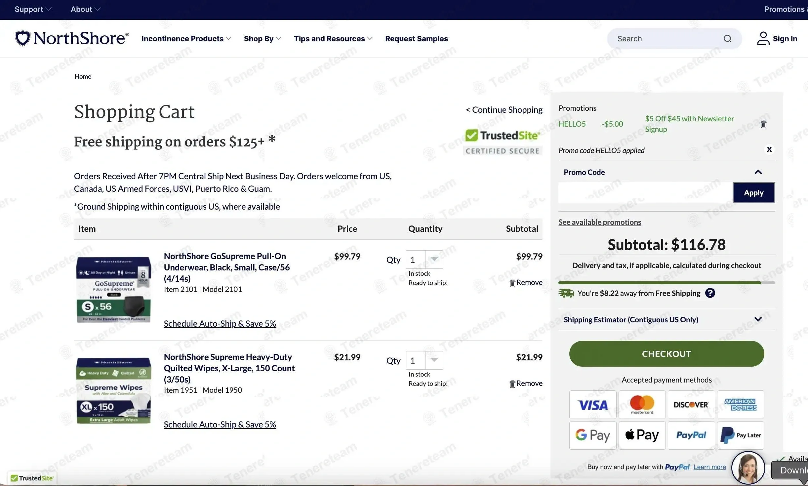808x486 pixels.
Task: Open the Supreme Wipes product thumbnail
Action: click(x=113, y=390)
